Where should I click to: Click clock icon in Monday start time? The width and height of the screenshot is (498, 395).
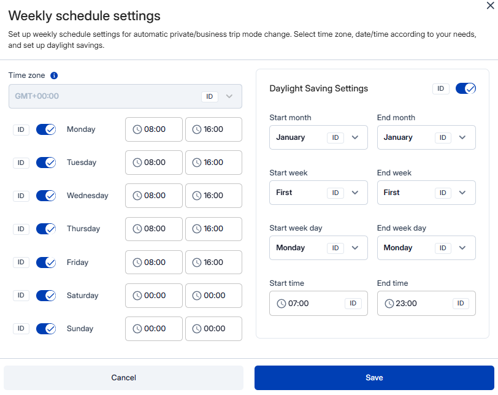137,129
